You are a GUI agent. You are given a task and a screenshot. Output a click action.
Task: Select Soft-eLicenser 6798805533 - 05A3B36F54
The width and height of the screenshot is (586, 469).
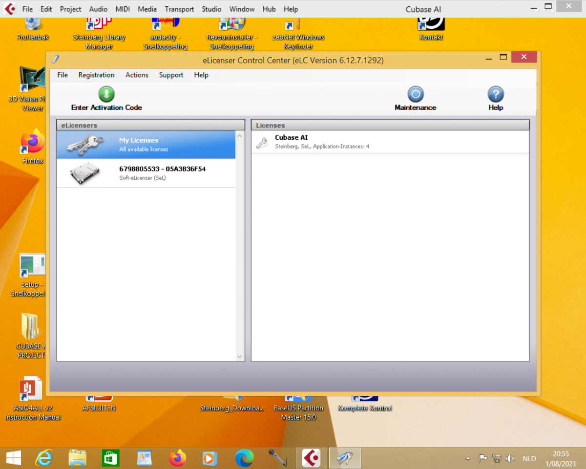coord(146,173)
